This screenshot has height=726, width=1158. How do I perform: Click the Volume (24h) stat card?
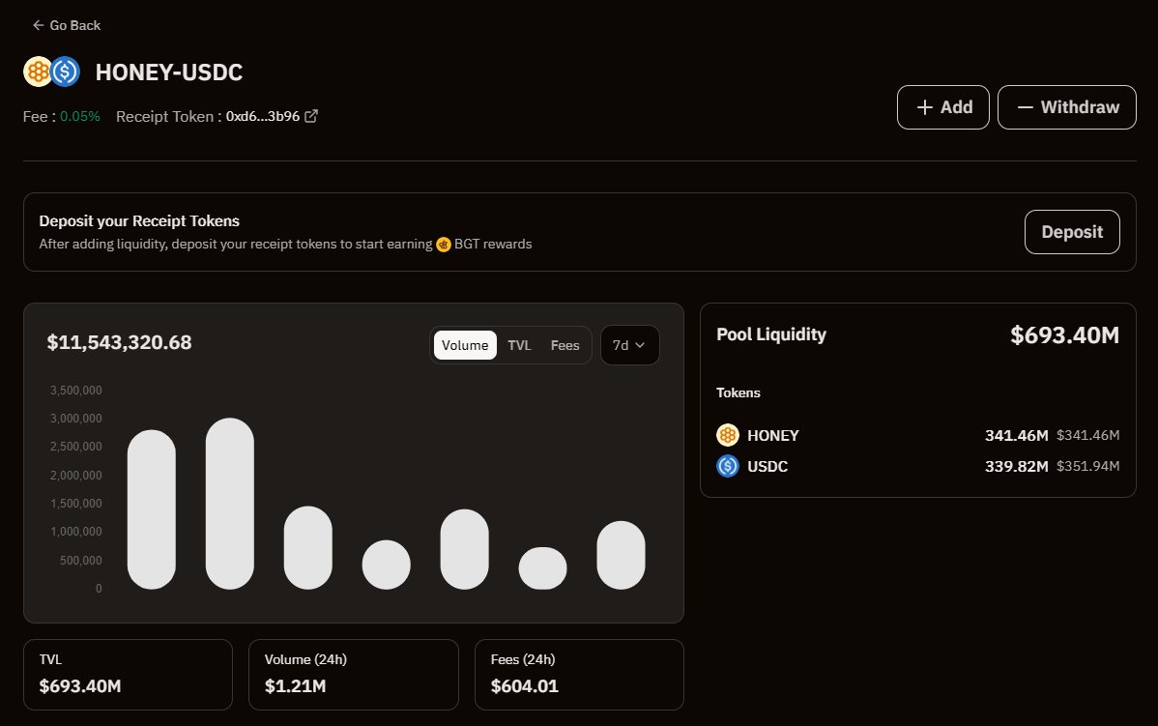(x=353, y=675)
